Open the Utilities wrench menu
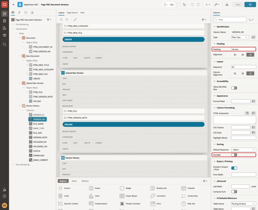258x210 pixels. pos(216,5)
